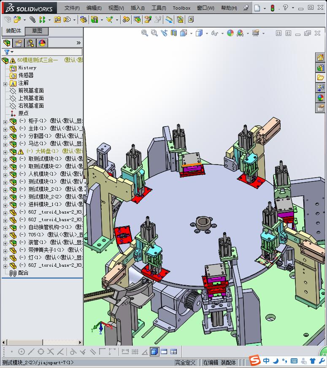This screenshot has width=327, height=368.
Task: Expand the 注解 tree node
Action: click(x=5, y=84)
